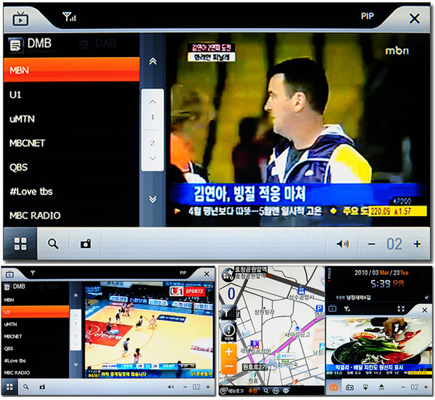Click double-up chevron on small U1 Sports screen
Screen dimensions: 435x400
click(x=75, y=296)
